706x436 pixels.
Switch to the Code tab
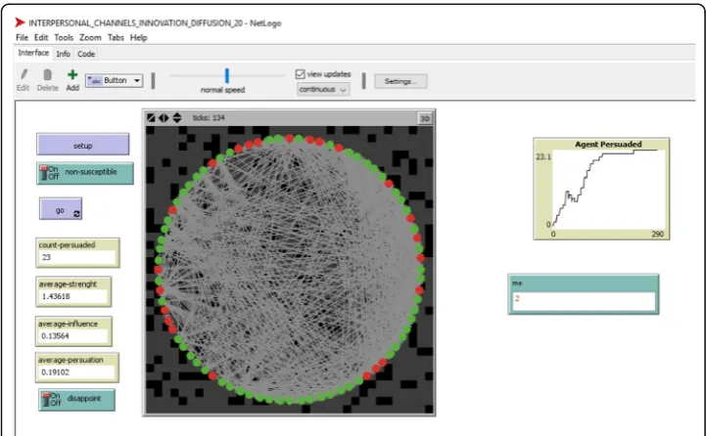point(86,54)
